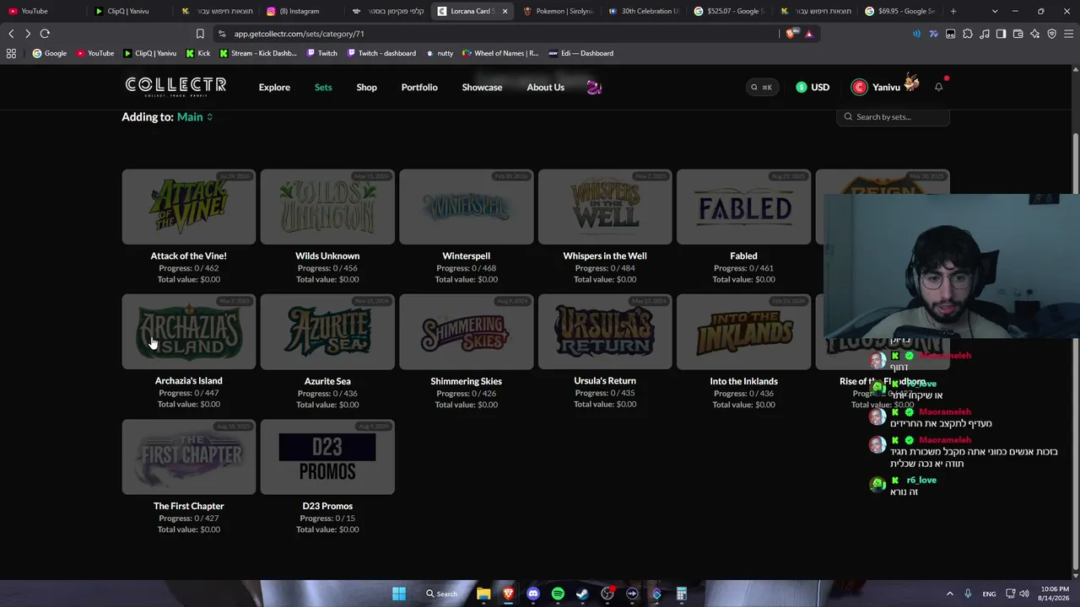
Task: Open the browser extensions puzzle icon
Action: (967, 34)
